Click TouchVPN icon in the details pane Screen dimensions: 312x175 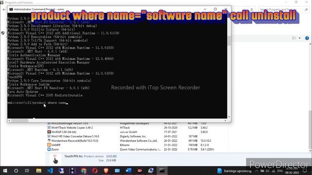(55, 159)
